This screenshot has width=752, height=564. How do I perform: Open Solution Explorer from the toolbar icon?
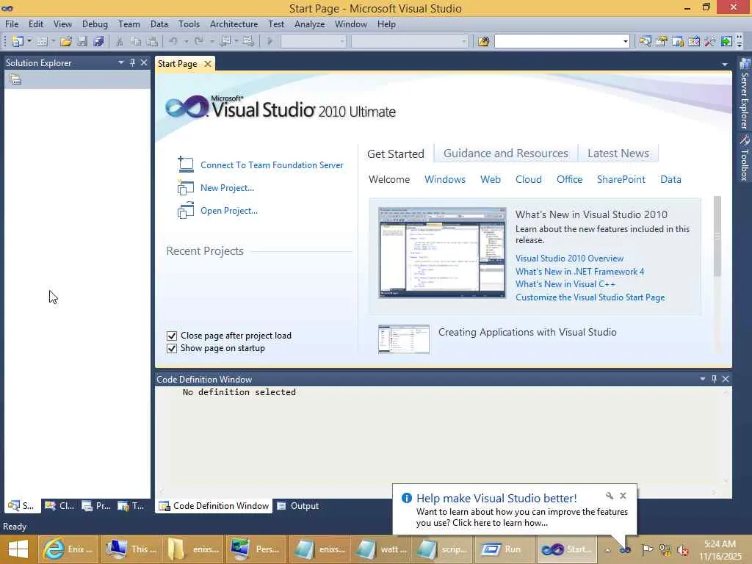pyautogui.click(x=645, y=42)
